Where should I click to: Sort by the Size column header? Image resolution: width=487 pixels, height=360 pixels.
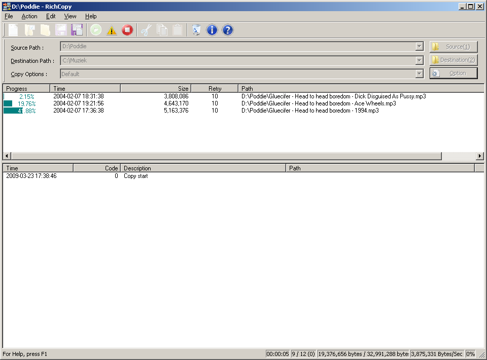pyautogui.click(x=156, y=88)
